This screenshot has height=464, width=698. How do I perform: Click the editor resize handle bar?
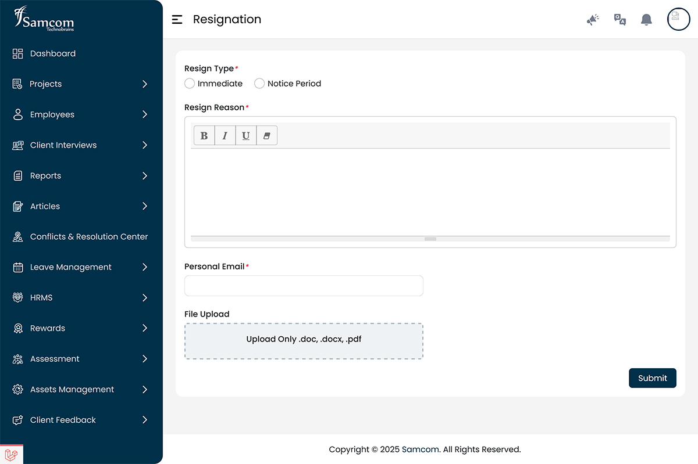click(x=430, y=239)
